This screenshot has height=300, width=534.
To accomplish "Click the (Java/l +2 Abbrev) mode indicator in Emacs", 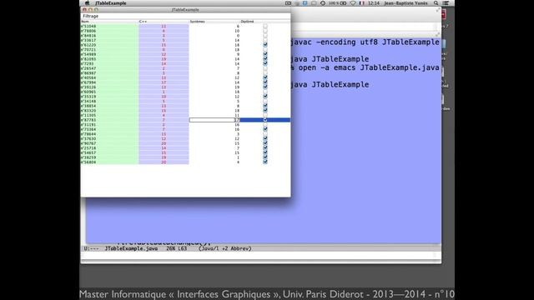I will coord(225,248).
